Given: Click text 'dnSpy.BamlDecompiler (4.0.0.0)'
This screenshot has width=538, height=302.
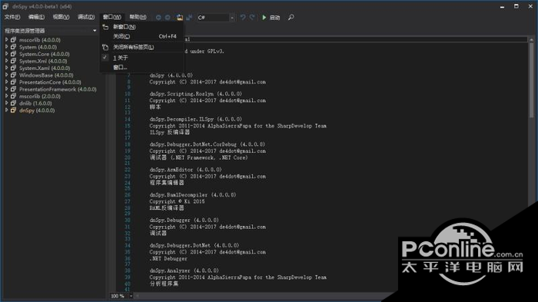Looking at the screenshot, I should [x=193, y=195].
